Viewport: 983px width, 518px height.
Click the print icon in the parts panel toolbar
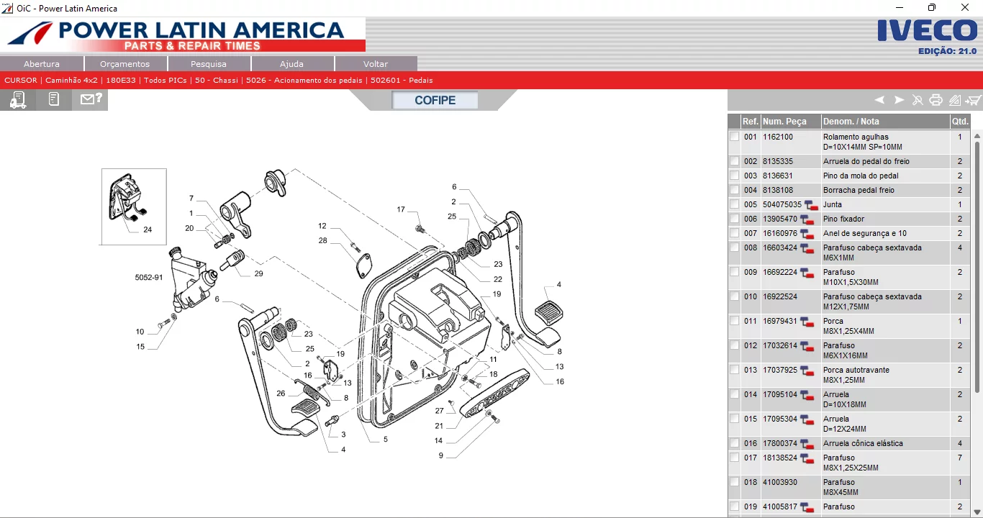[x=936, y=100]
